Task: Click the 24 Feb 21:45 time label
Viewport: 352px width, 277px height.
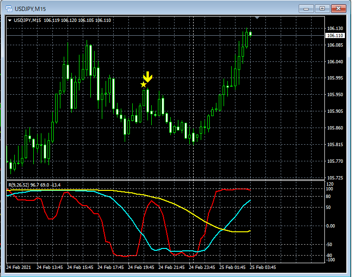Action: point(172,267)
